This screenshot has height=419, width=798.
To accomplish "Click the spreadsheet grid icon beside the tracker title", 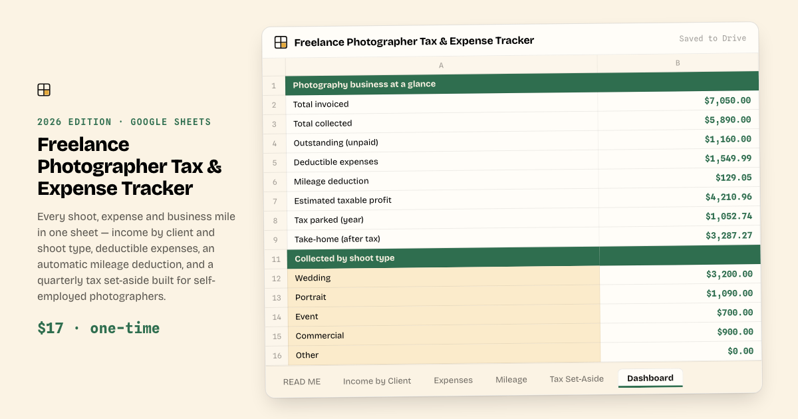I will pos(281,43).
